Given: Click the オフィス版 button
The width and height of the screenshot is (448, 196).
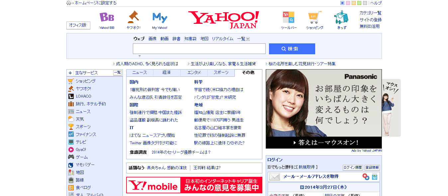Looking at the screenshot, I should pyautogui.click(x=78, y=25).
